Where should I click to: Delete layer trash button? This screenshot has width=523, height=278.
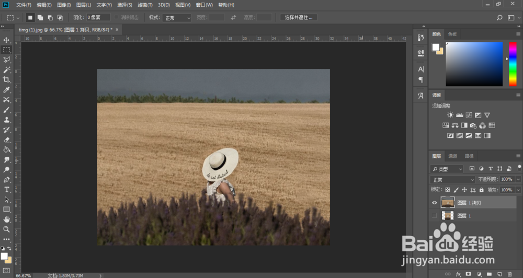(509, 274)
